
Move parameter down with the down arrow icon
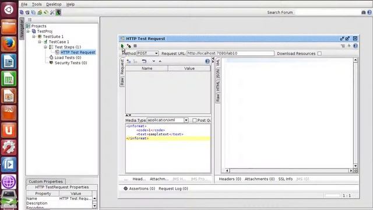(x=154, y=61)
